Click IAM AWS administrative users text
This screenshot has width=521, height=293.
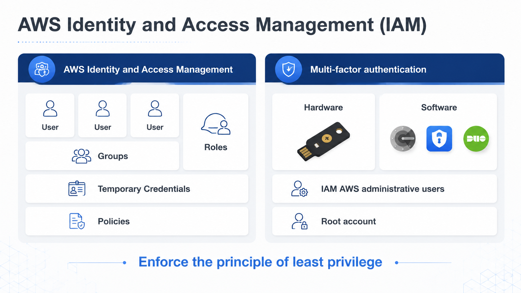point(383,189)
